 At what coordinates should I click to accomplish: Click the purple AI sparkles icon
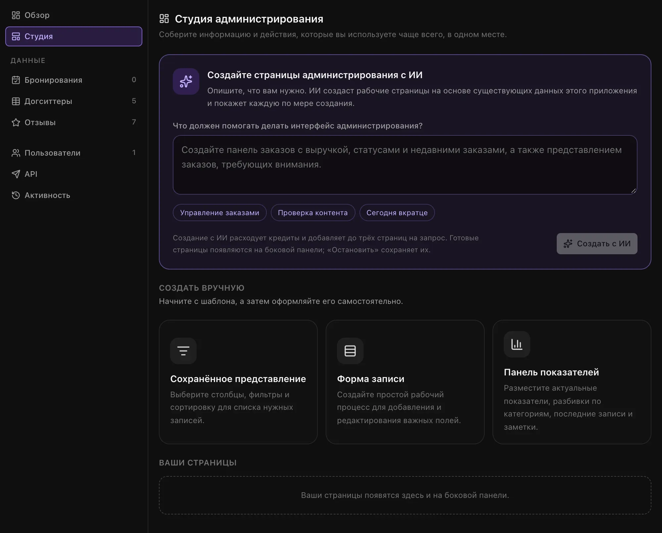coord(186,81)
